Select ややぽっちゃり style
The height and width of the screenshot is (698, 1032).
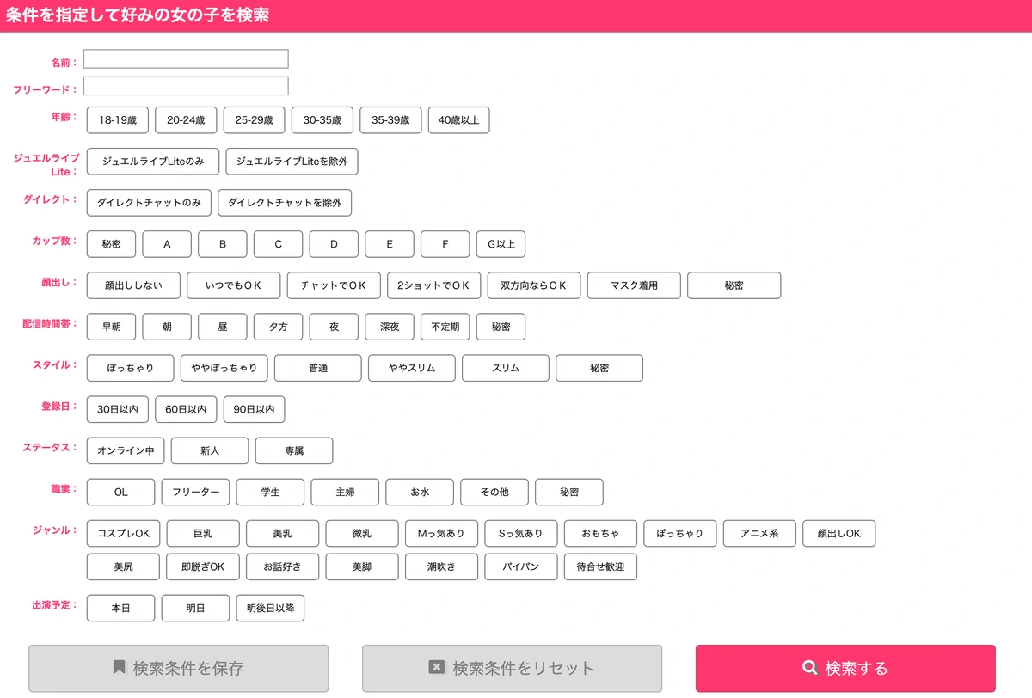(x=224, y=368)
